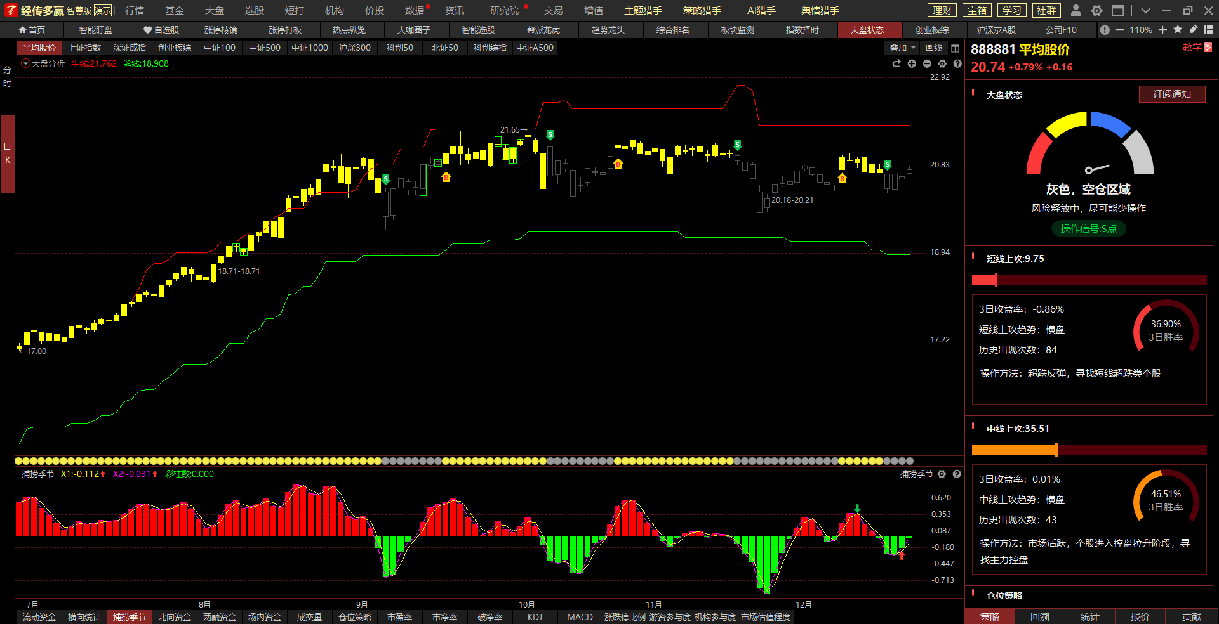
Task: Click the pencil edit icon in toolbar
Action: [1194, 30]
